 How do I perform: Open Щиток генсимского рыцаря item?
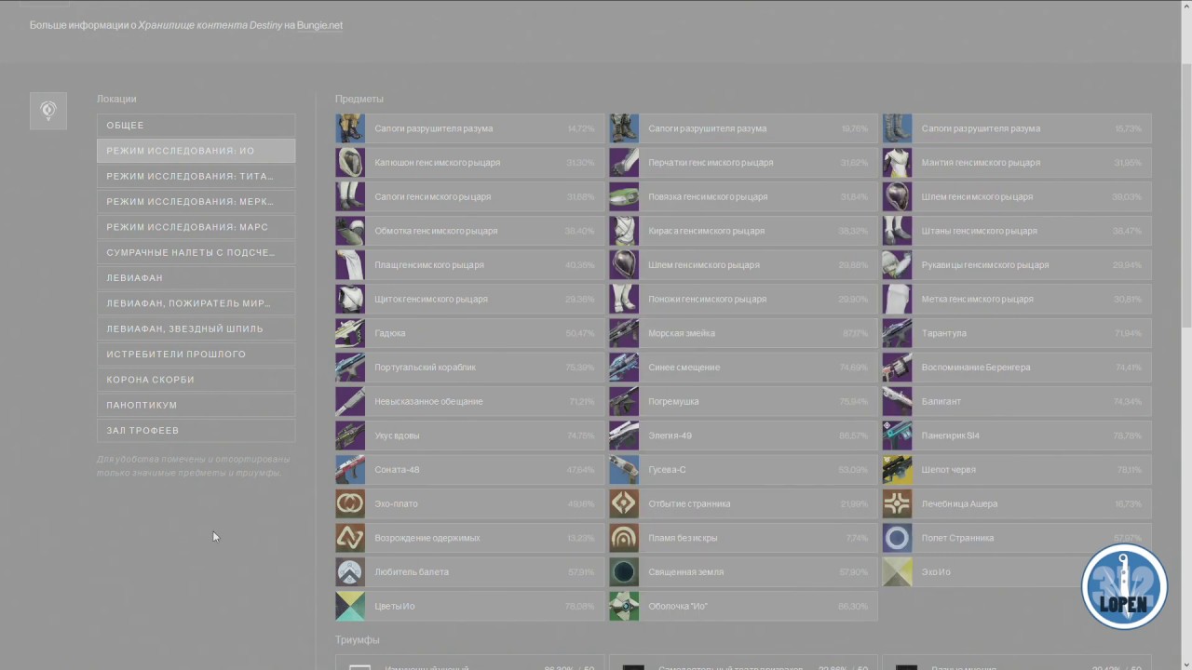469,299
